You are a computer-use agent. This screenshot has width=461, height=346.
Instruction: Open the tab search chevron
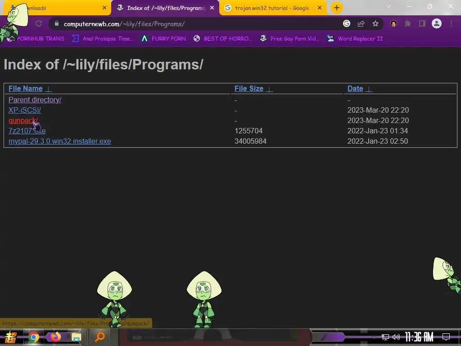(389, 6)
